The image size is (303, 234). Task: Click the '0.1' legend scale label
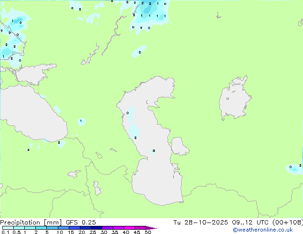pos(5,232)
